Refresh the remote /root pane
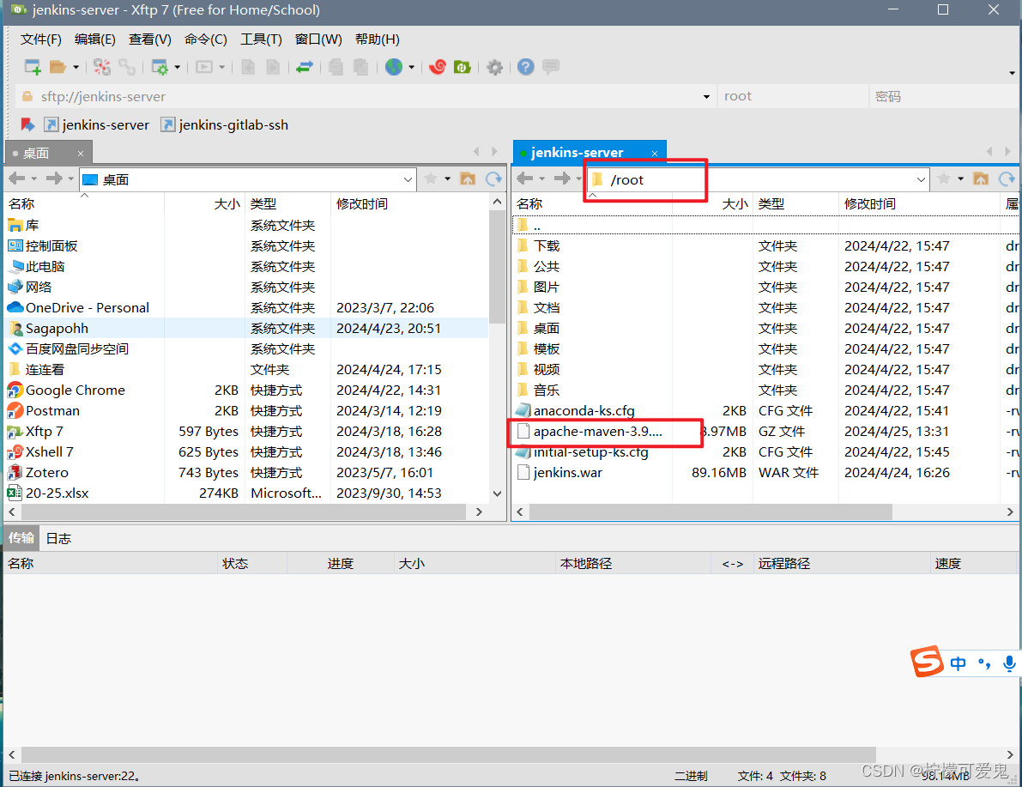 coord(1007,179)
